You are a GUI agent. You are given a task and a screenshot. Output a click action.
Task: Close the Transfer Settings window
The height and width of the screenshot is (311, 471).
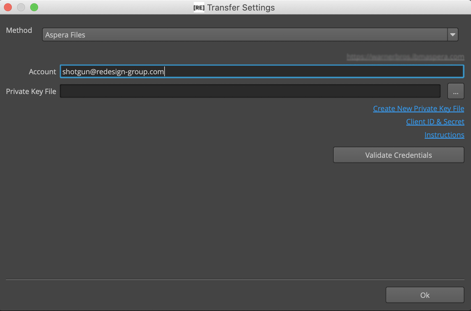click(8, 7)
